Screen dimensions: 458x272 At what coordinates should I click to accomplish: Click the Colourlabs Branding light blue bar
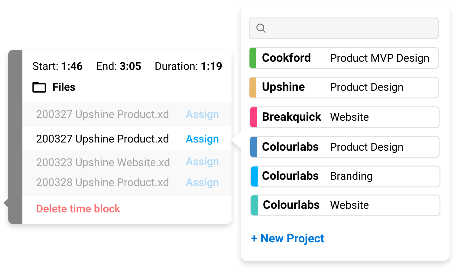254,176
